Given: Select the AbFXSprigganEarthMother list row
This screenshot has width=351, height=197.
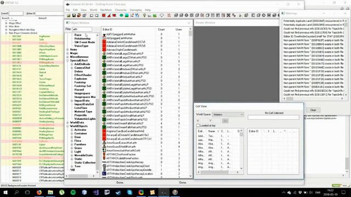Looking at the screenshot, I should click(x=121, y=34).
